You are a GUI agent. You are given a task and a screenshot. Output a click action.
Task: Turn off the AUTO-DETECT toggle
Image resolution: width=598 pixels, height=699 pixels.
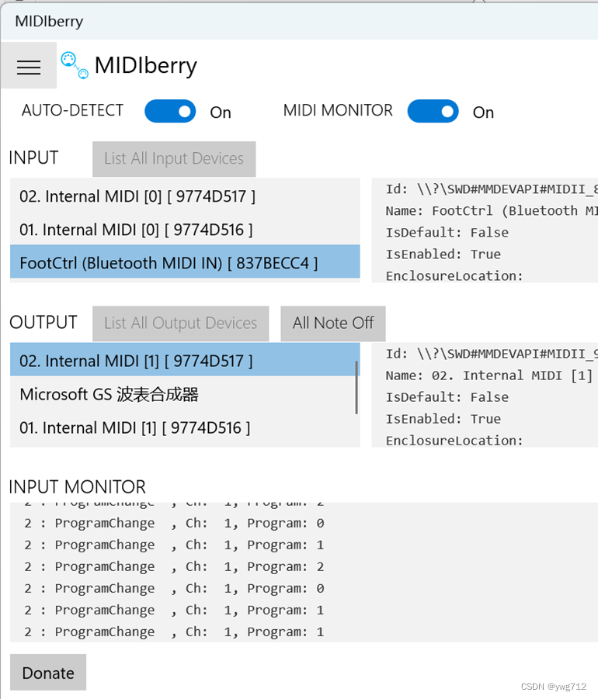170,111
